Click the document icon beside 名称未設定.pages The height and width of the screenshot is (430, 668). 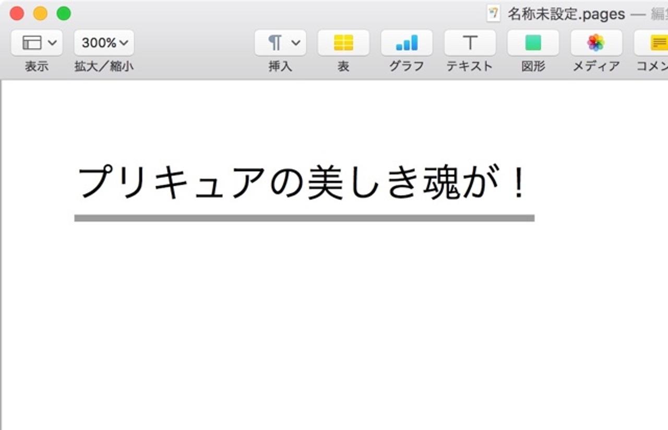pos(493,14)
